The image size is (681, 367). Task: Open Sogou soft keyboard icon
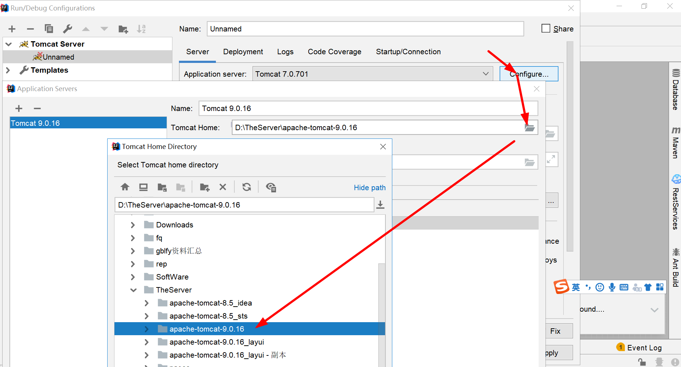(x=624, y=287)
